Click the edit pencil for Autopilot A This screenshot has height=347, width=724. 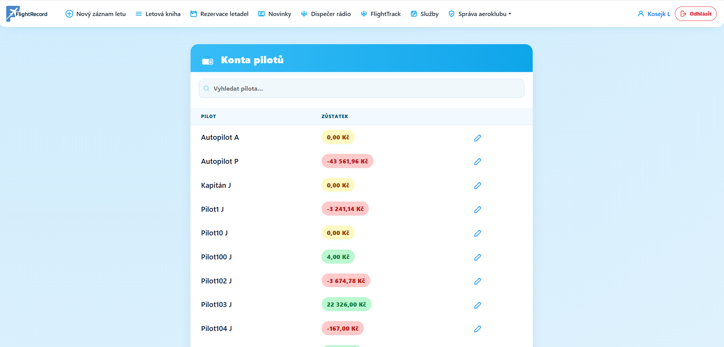coord(477,138)
